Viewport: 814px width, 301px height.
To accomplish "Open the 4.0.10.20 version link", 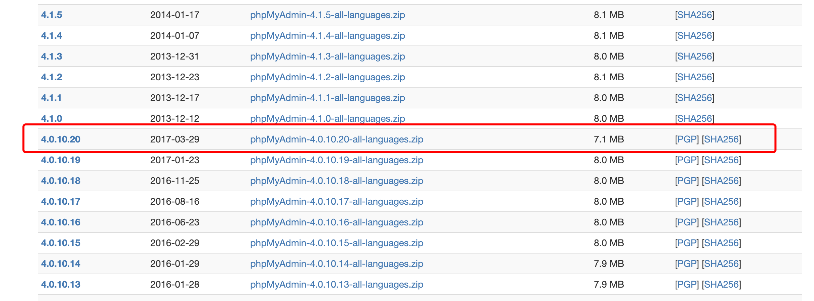I will click(x=61, y=139).
